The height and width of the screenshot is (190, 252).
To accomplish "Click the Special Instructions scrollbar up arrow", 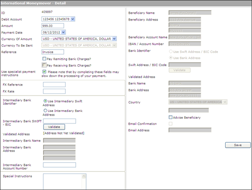I will (x=84, y=176).
